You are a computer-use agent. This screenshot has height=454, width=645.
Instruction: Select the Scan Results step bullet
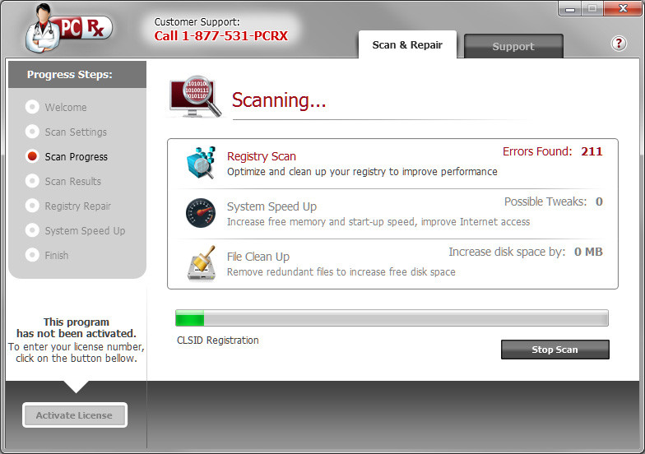click(x=32, y=181)
